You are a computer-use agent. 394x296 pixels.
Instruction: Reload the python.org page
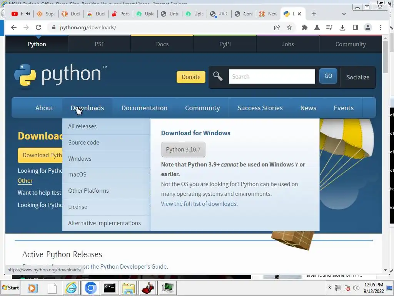tap(38, 27)
